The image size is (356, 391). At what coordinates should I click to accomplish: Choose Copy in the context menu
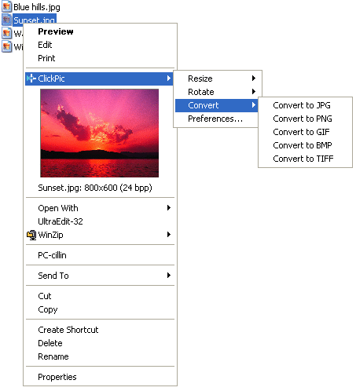100,309
